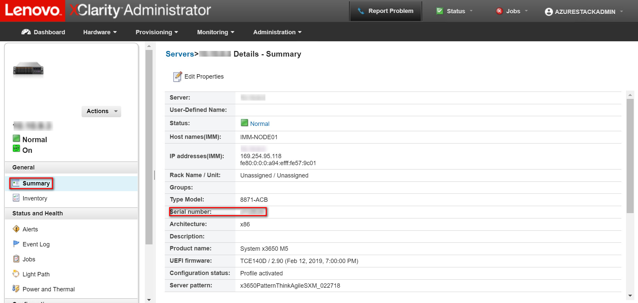Viewport: 638px width, 303px height.
Task: Open Light Path under Status and Health
Action: pyautogui.click(x=36, y=274)
